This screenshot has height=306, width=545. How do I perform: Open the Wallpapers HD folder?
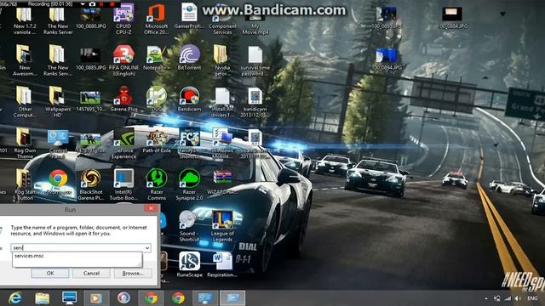pyautogui.click(x=58, y=100)
